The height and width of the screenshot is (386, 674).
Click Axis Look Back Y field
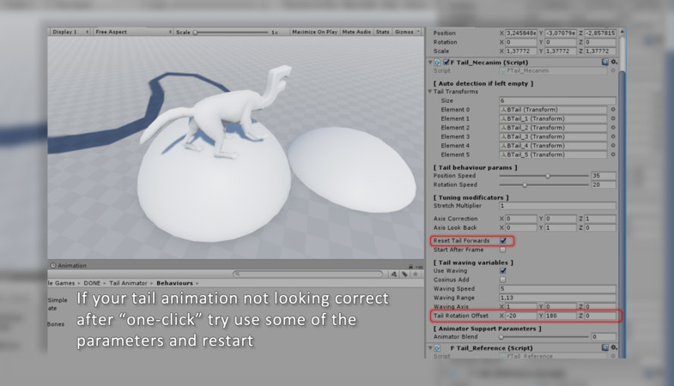[x=561, y=227]
